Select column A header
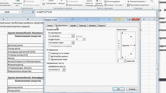Viewport: 166px width, 93px height. [3, 19]
